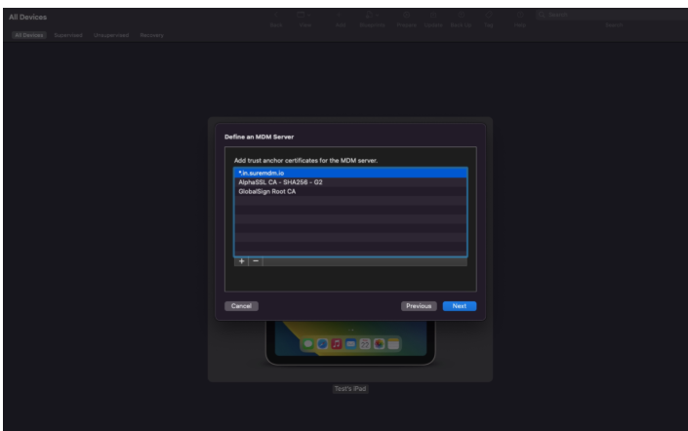
Task: Switch to the Recovery tab
Action: 152,35
